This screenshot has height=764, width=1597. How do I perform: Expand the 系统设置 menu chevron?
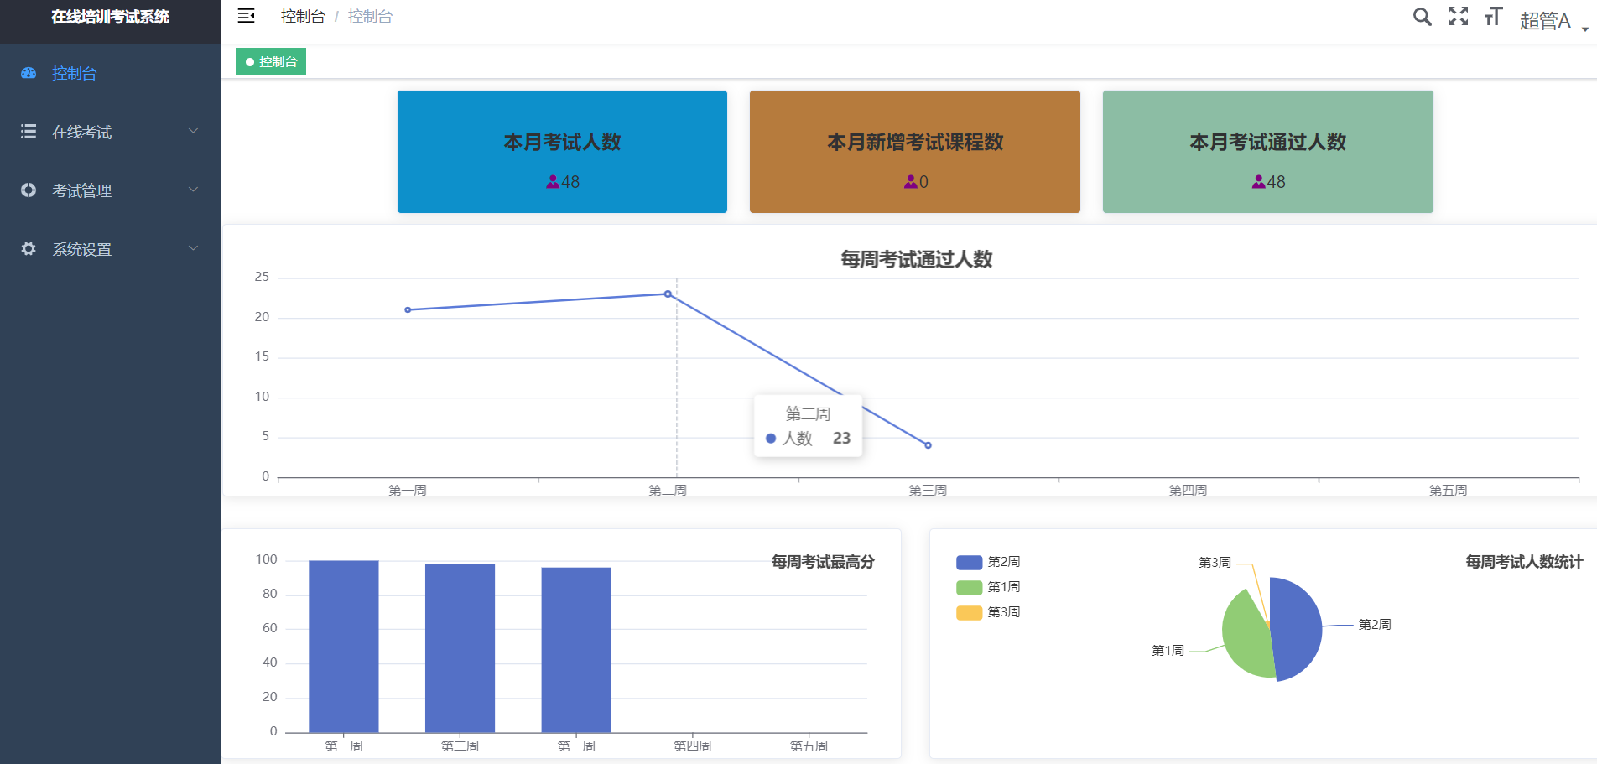194,248
